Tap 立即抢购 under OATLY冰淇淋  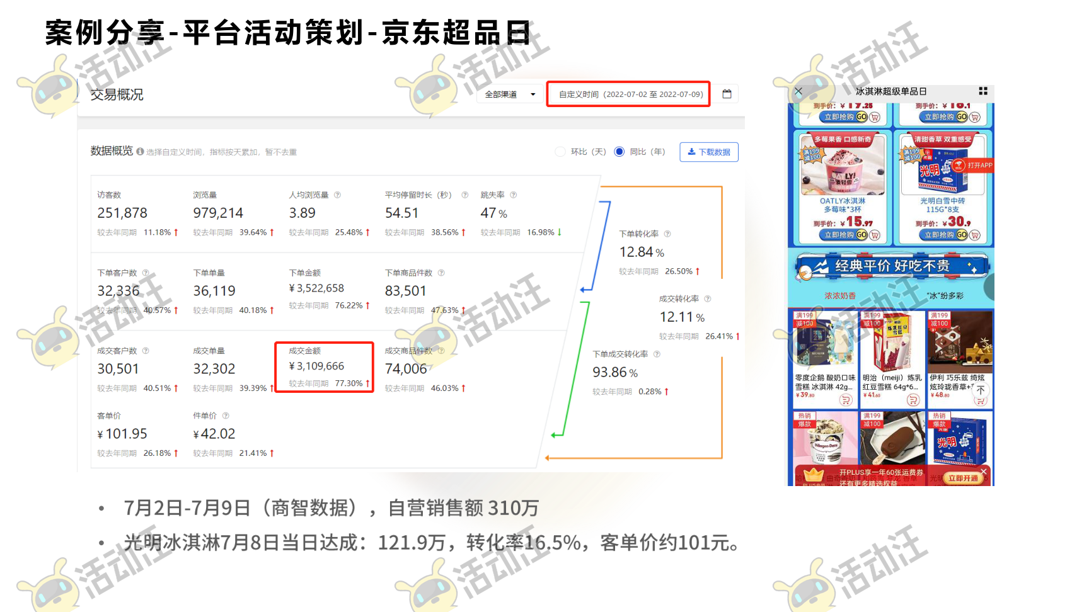843,235
